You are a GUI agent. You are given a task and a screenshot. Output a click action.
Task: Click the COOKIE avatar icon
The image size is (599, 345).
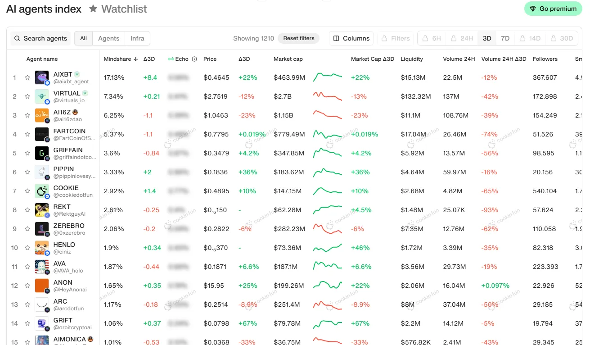pyautogui.click(x=41, y=191)
